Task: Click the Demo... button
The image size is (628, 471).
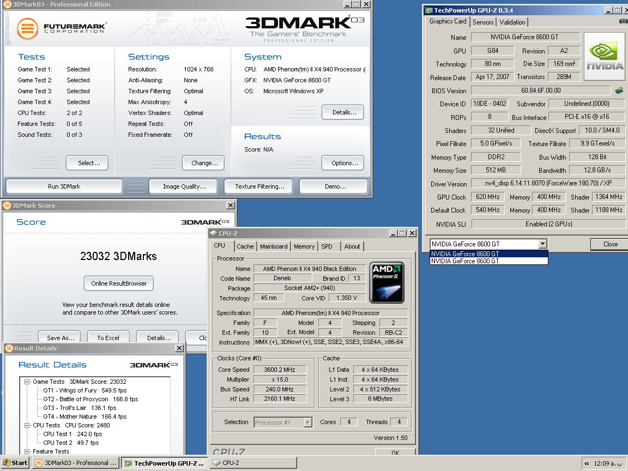Action: point(333,186)
